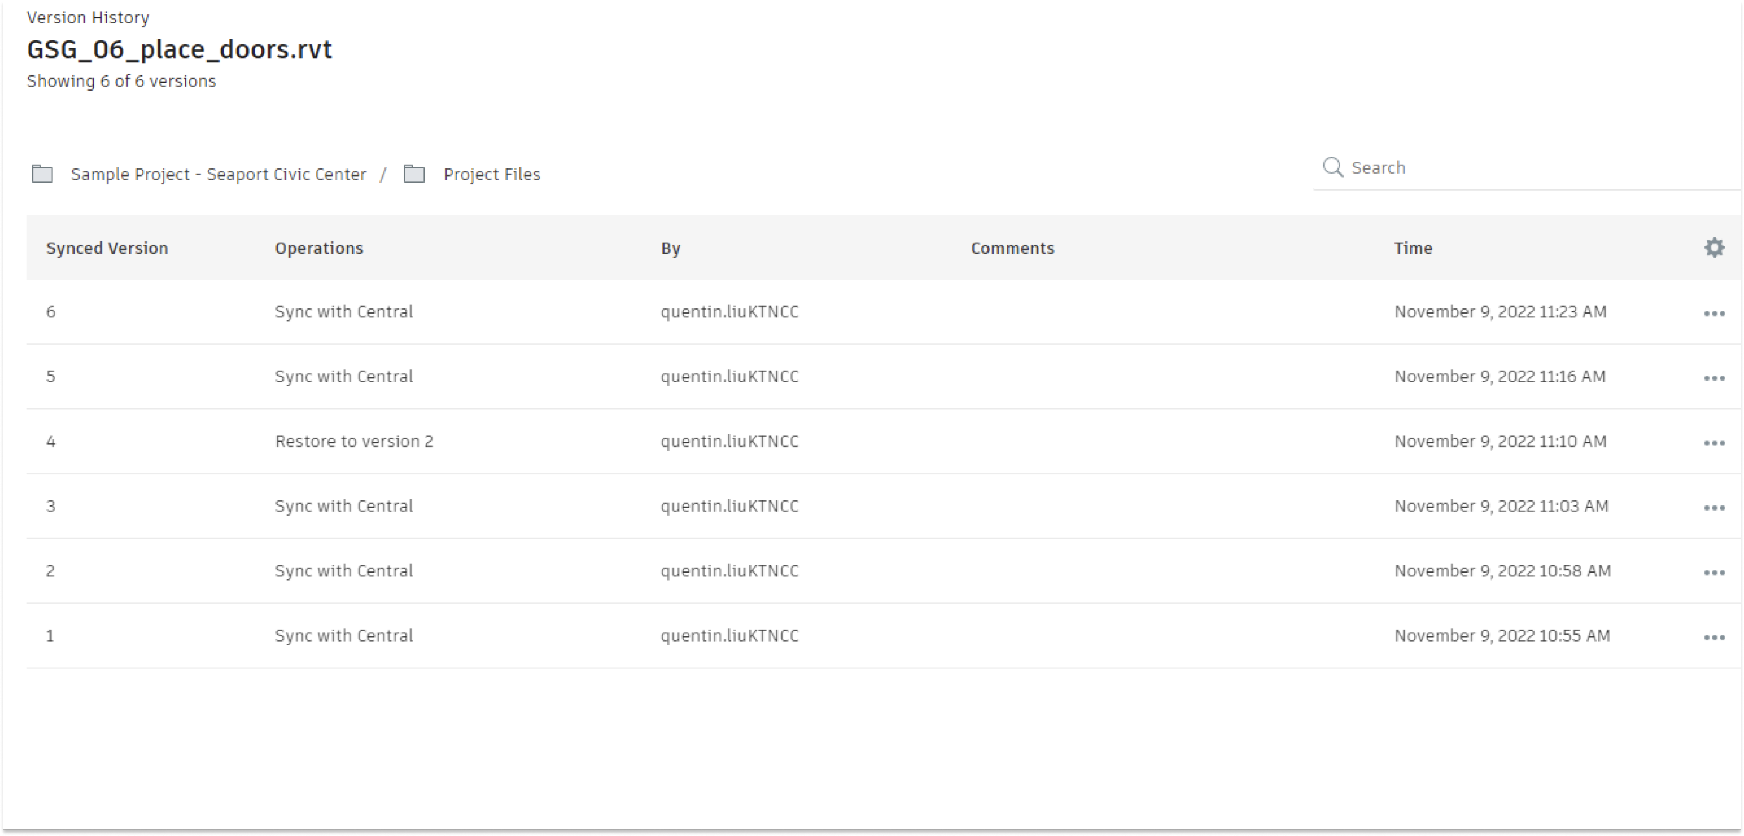Image resolution: width=1744 pixels, height=836 pixels.
Task: Open Project Files breadcrumb link
Action: point(491,174)
